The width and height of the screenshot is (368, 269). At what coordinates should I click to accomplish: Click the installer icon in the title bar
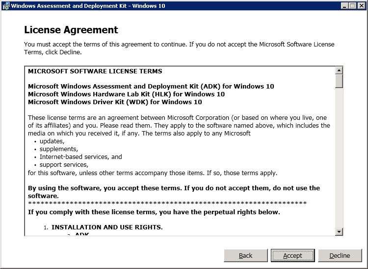[5, 6]
